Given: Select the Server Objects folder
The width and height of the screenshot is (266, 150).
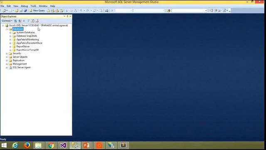Looking at the screenshot, I should pyautogui.click(x=20, y=57).
